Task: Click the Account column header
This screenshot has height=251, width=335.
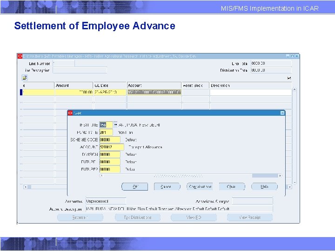Action: (154, 86)
